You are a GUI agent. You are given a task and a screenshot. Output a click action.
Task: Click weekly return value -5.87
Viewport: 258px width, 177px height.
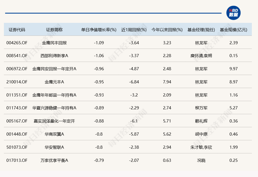click(134, 134)
